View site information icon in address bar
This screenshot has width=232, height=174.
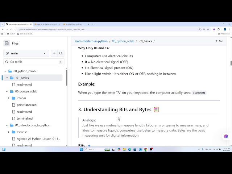pos(16,29)
